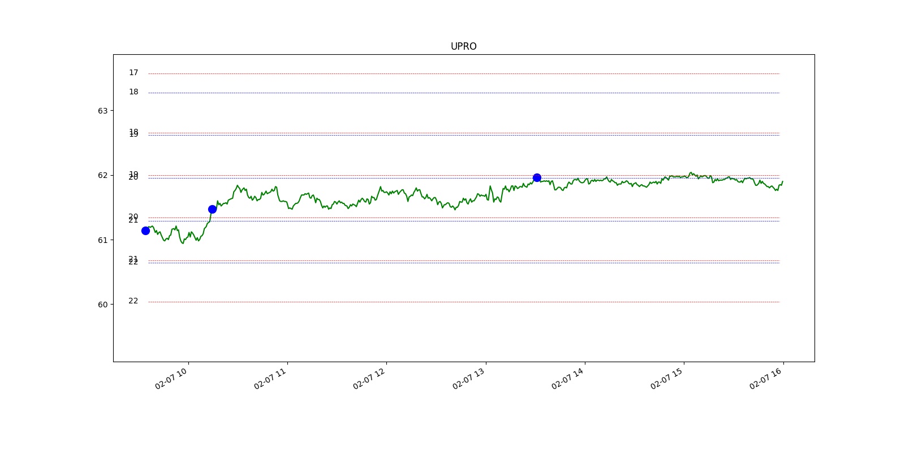Screen dimensions: 905x452
Task: Click the UPRO chart title
Action: point(463,46)
